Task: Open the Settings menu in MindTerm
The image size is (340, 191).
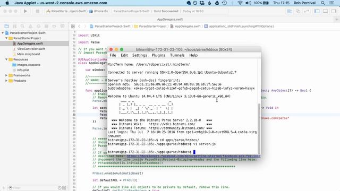Action: tap(140, 55)
